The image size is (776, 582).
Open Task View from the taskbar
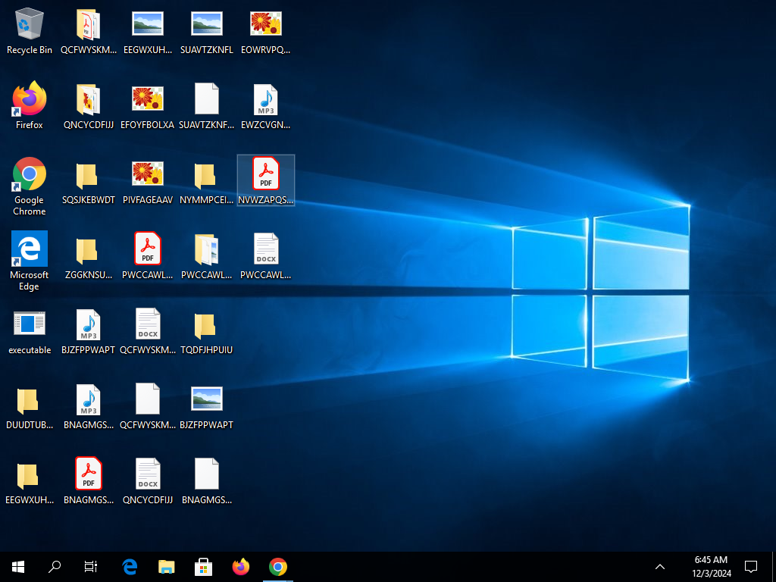click(91, 566)
